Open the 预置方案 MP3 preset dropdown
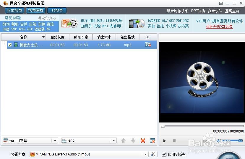 tap(89, 154)
